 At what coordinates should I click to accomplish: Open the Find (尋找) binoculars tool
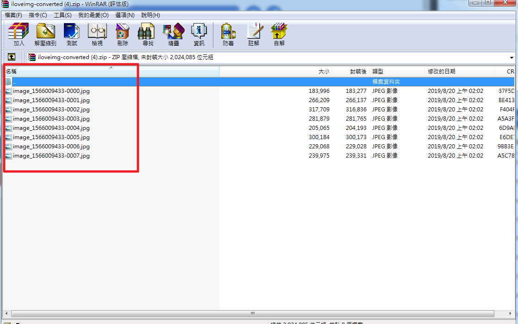pyautogui.click(x=148, y=34)
